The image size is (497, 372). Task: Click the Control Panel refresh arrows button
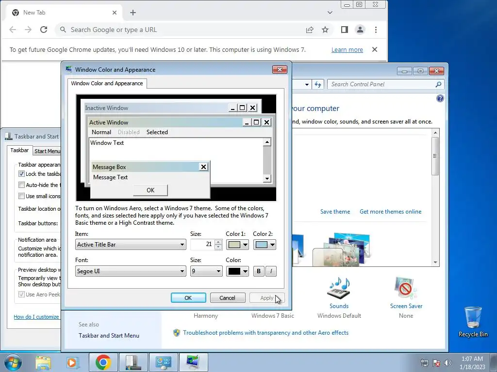click(x=318, y=84)
